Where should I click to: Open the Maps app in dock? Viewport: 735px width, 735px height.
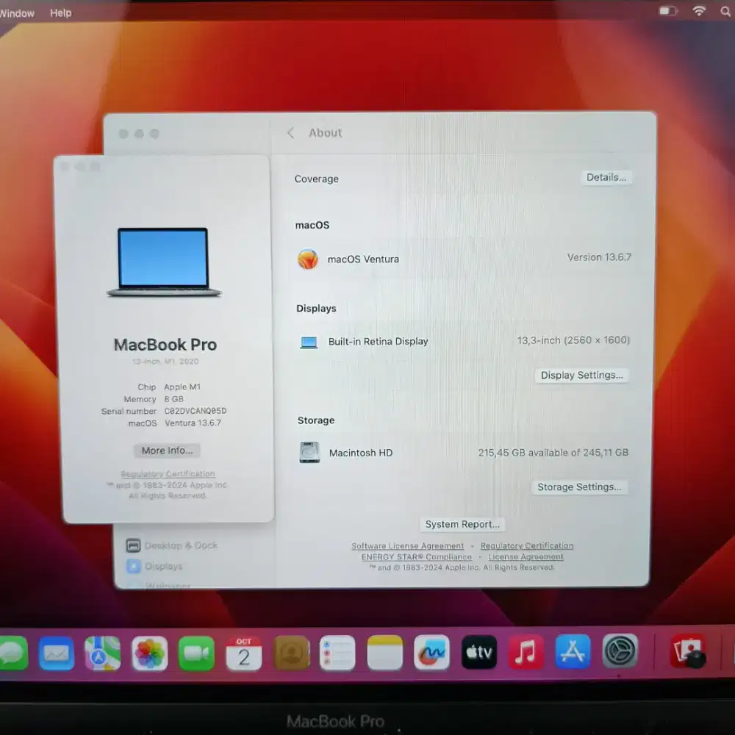(x=103, y=653)
